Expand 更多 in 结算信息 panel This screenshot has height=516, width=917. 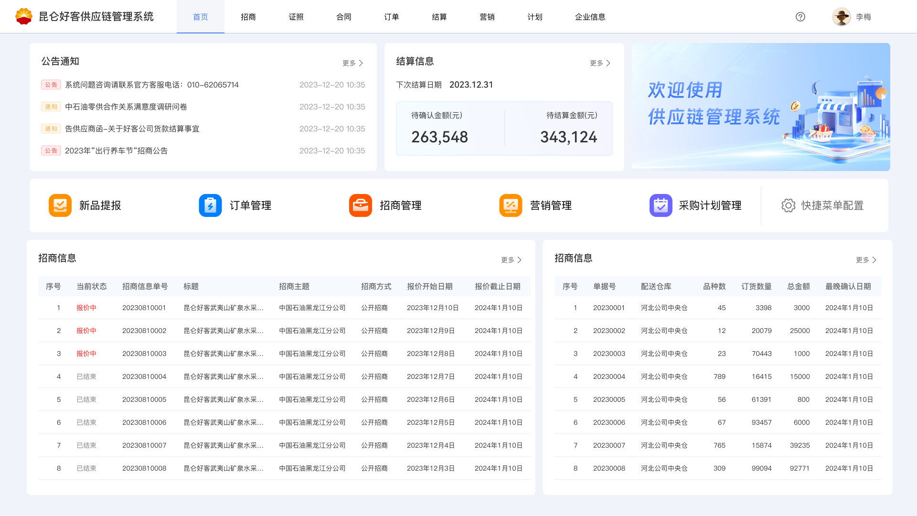pyautogui.click(x=600, y=63)
